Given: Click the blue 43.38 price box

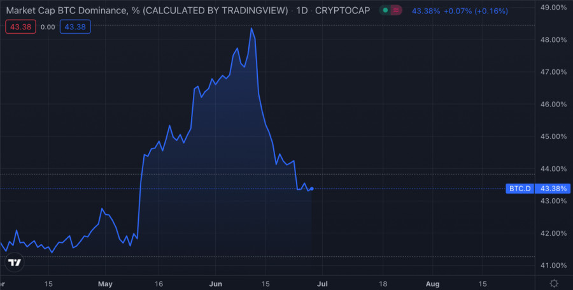Looking at the screenshot, I should (75, 27).
